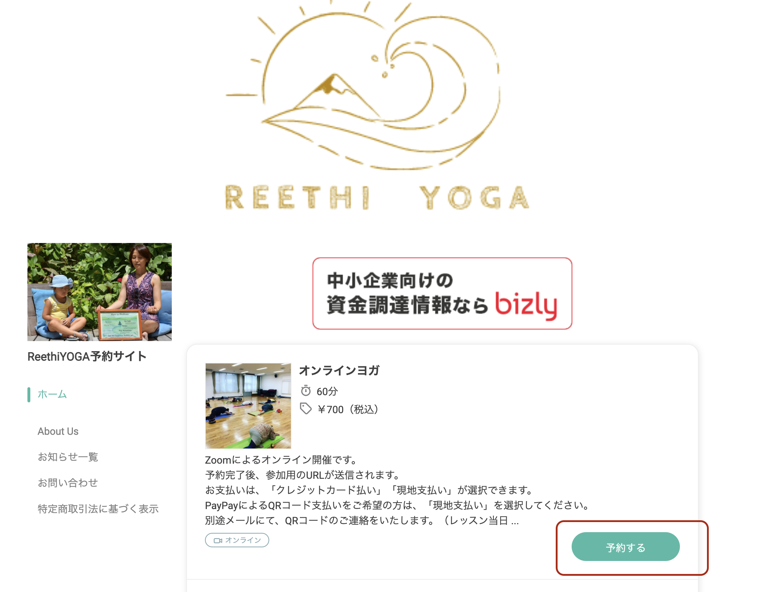Viewport: 773px width, 592px height.
Task: Expand the truncated class description ellipsis
Action: 515,521
